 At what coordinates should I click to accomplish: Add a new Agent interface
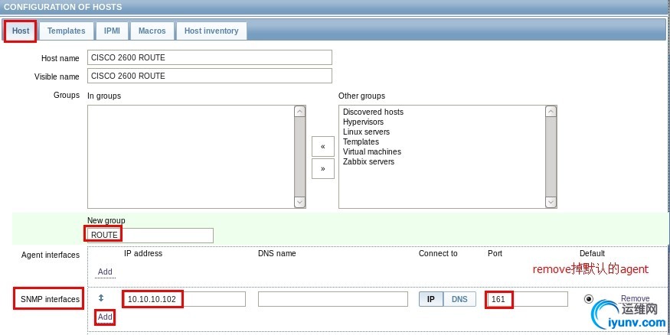pyautogui.click(x=105, y=272)
